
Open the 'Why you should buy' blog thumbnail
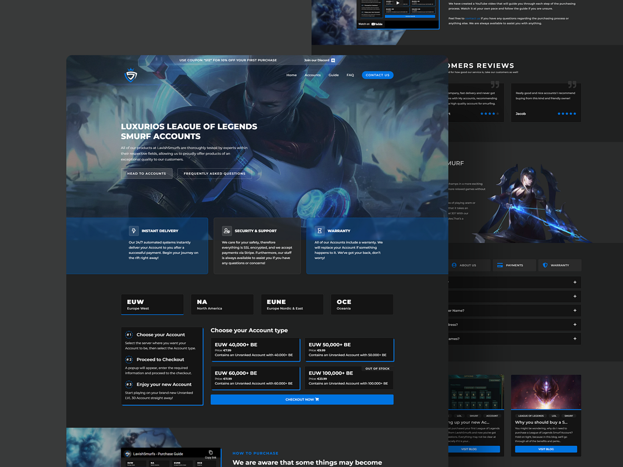pos(546,392)
